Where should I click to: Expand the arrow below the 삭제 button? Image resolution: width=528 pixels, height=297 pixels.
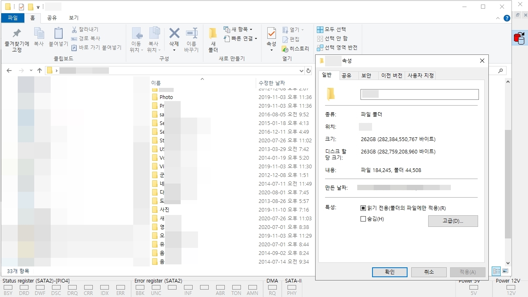pos(174,50)
